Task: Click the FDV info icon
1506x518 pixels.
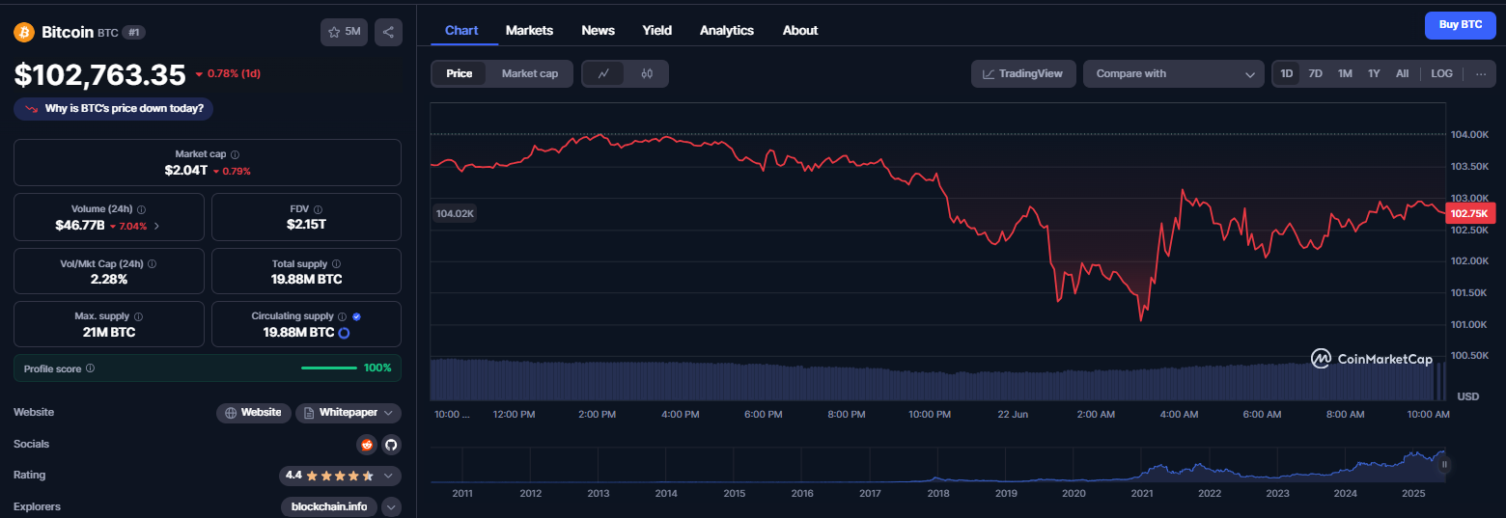Action: click(x=318, y=209)
